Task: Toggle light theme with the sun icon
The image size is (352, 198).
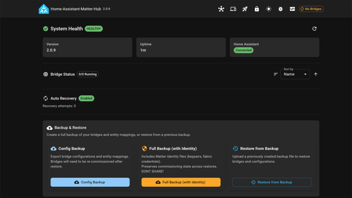Action: pos(268,9)
